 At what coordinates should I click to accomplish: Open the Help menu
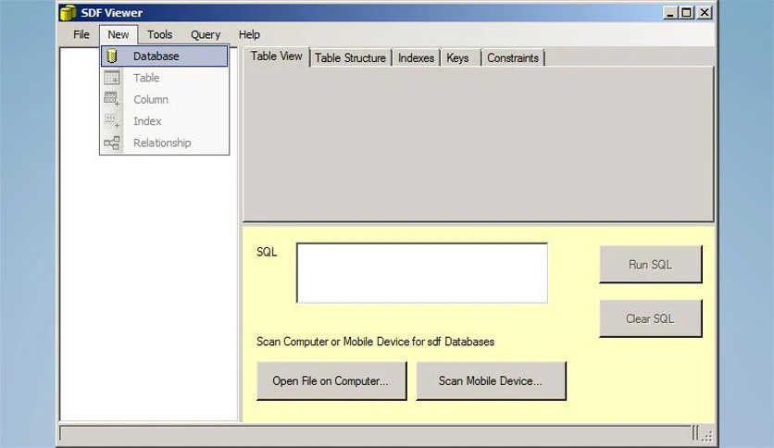(249, 34)
